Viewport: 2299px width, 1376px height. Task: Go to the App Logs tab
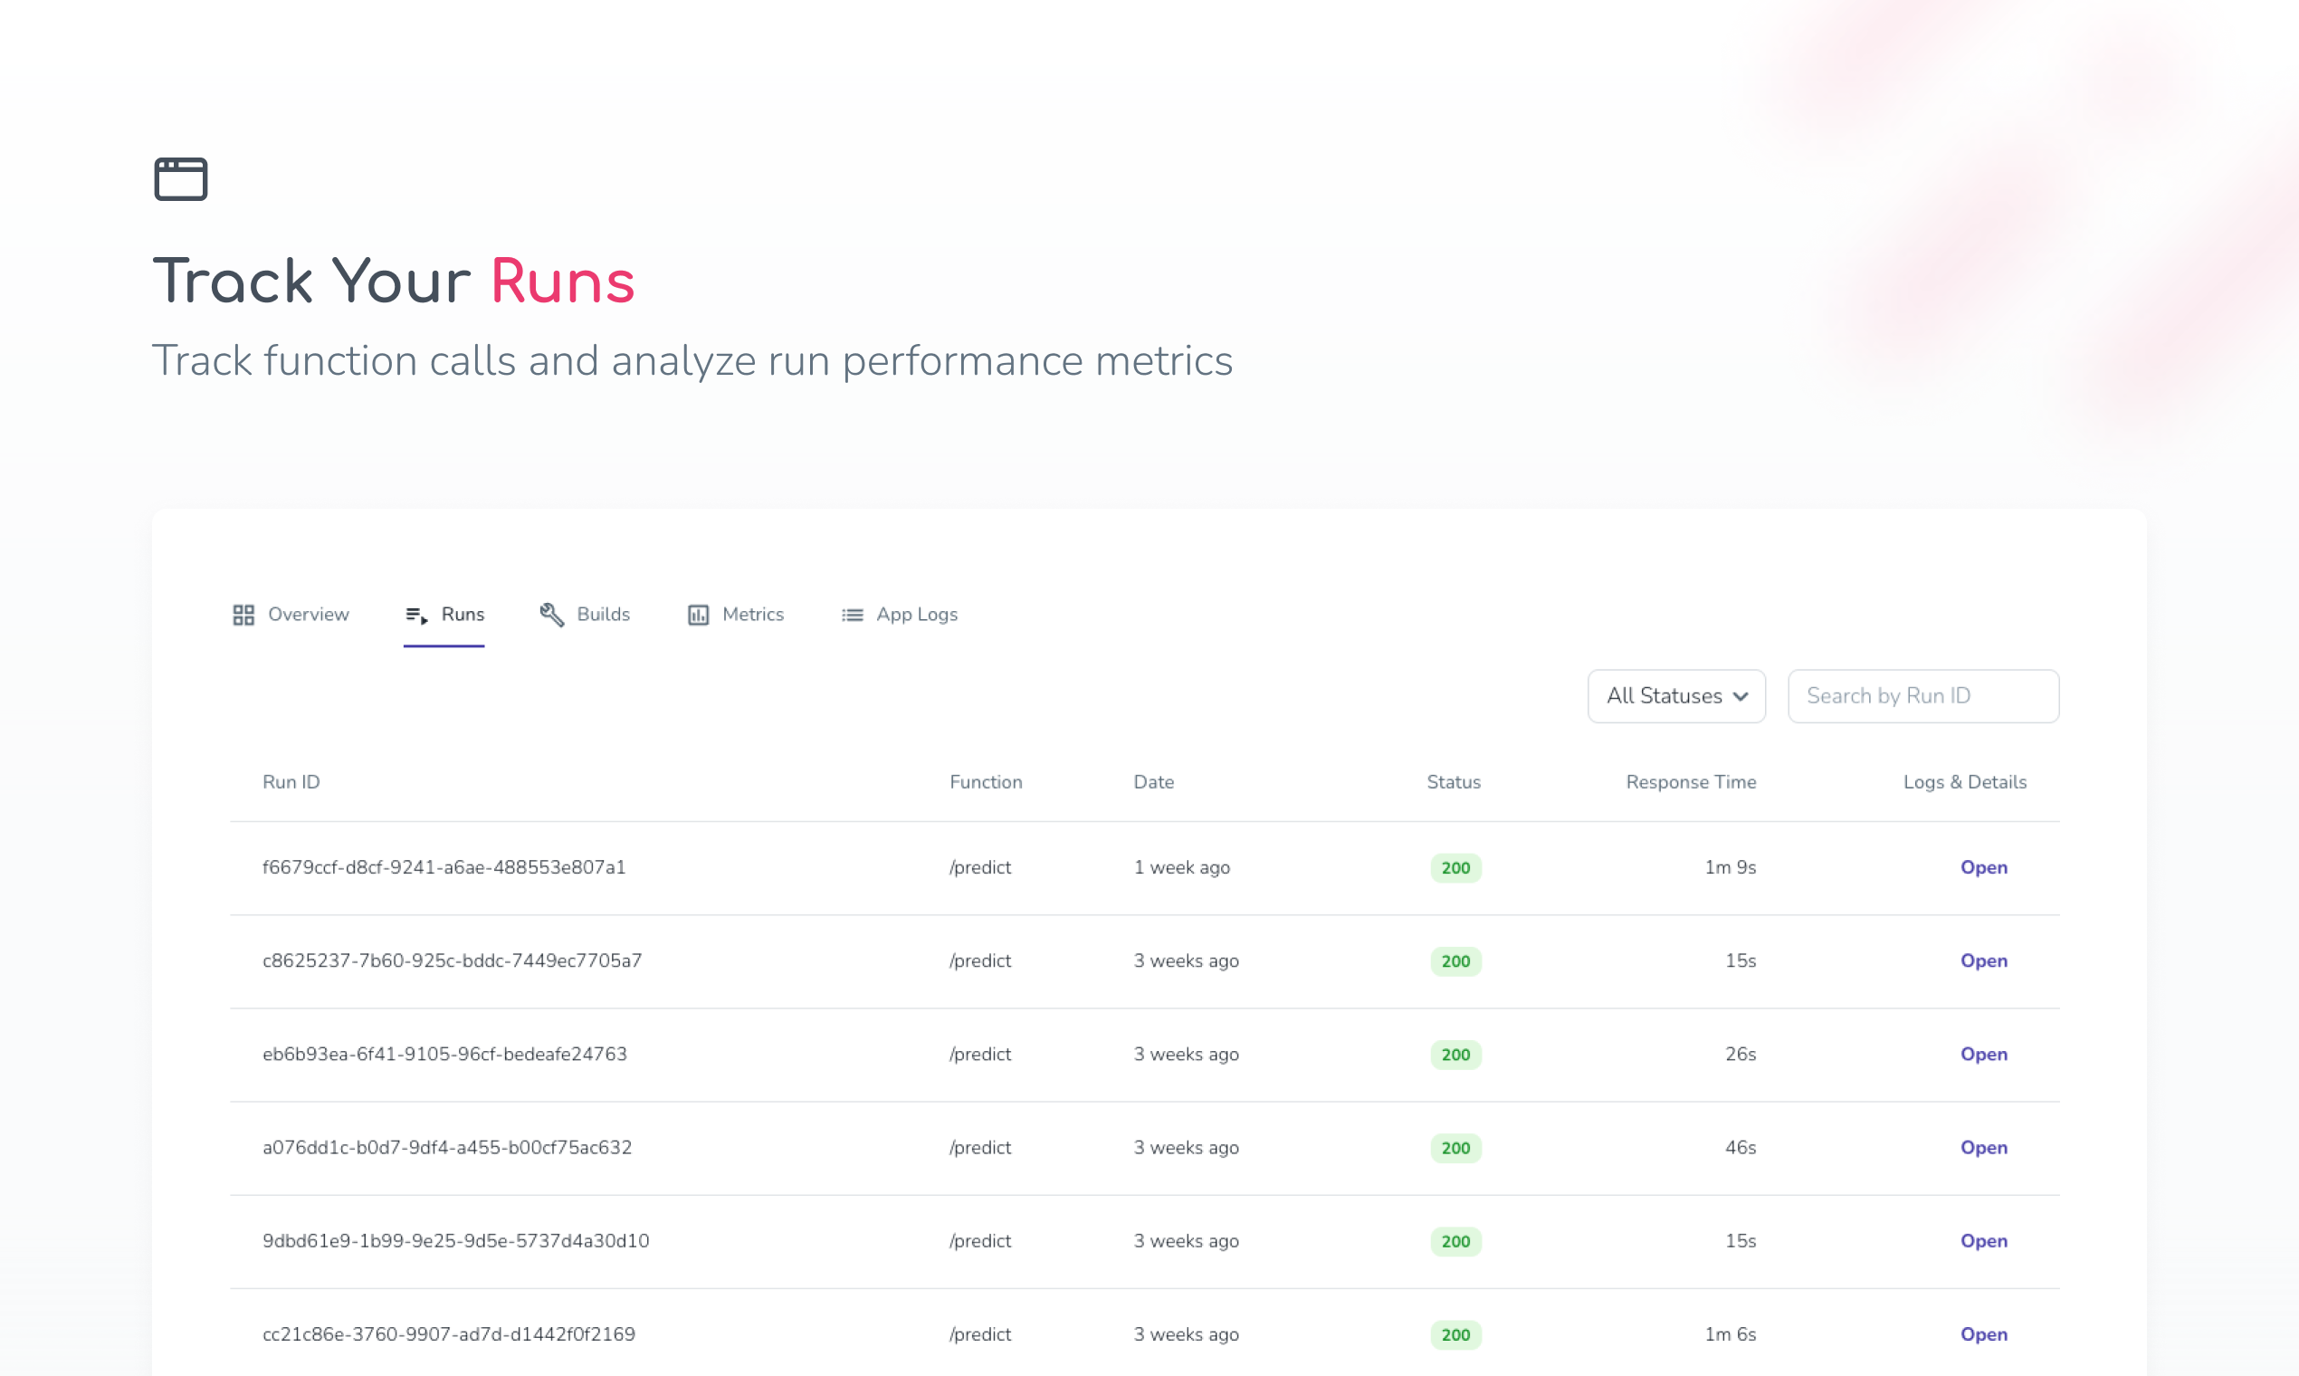tap(916, 615)
